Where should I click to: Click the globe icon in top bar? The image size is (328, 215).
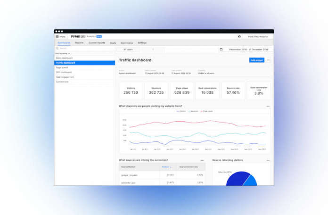click(239, 36)
